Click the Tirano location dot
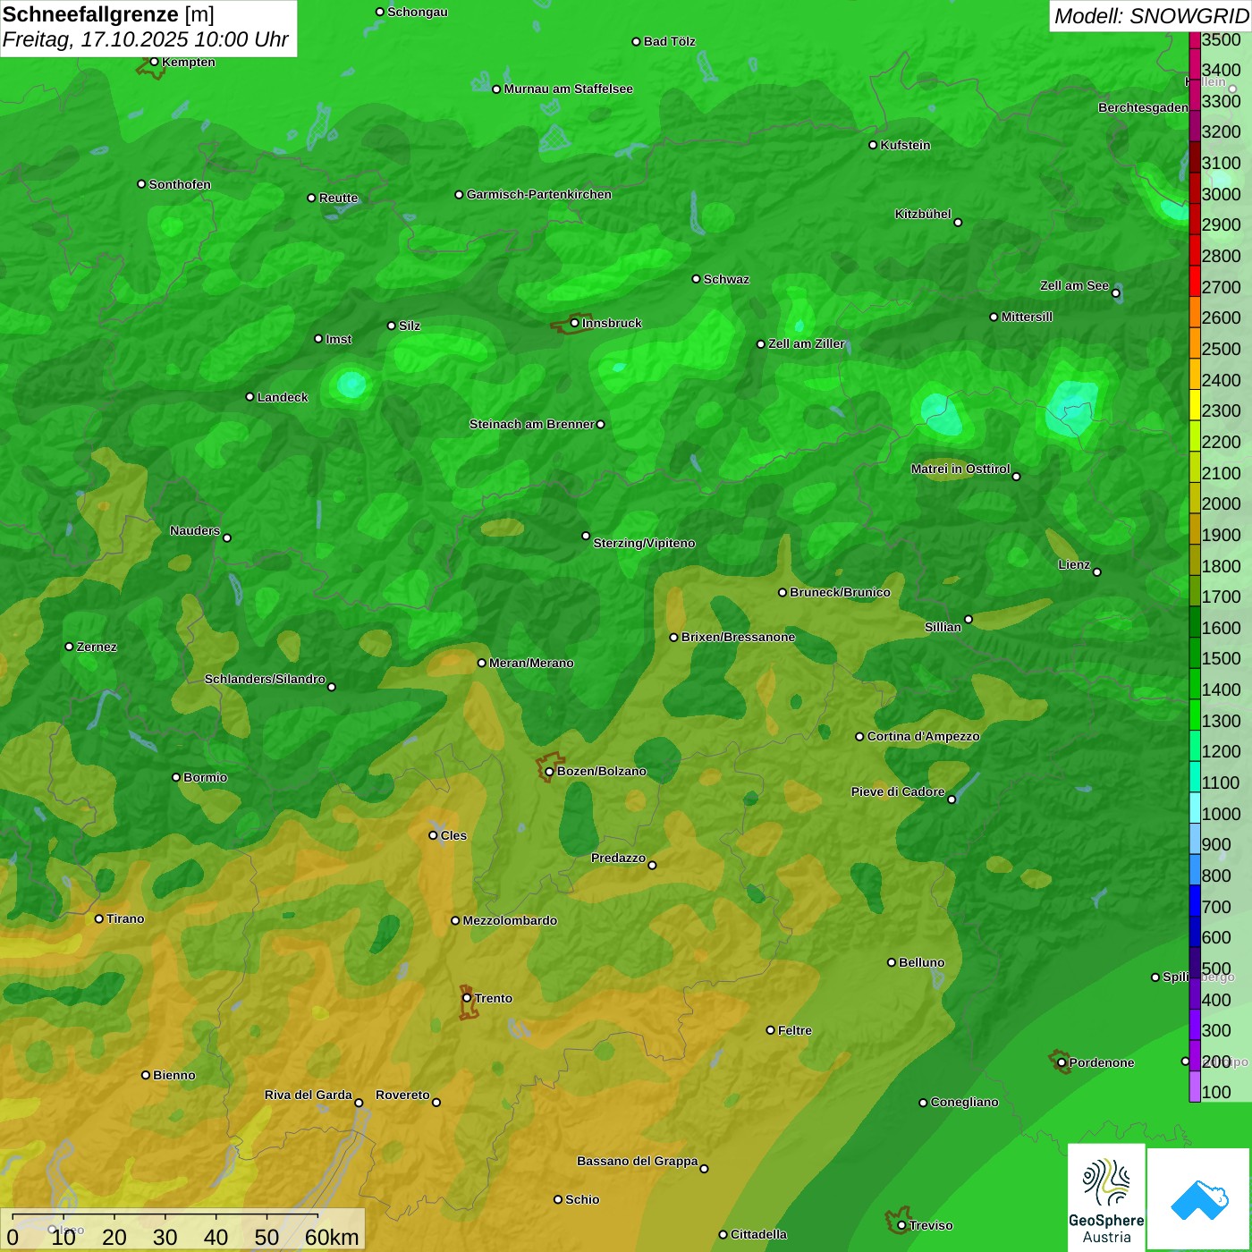This screenshot has width=1252, height=1252. pyautogui.click(x=99, y=918)
